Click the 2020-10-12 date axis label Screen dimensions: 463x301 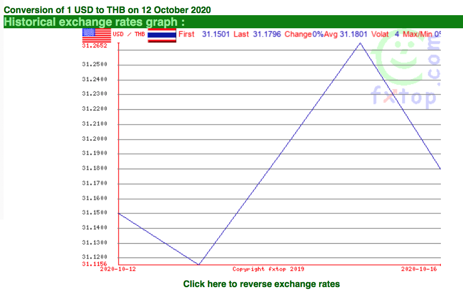(x=118, y=269)
